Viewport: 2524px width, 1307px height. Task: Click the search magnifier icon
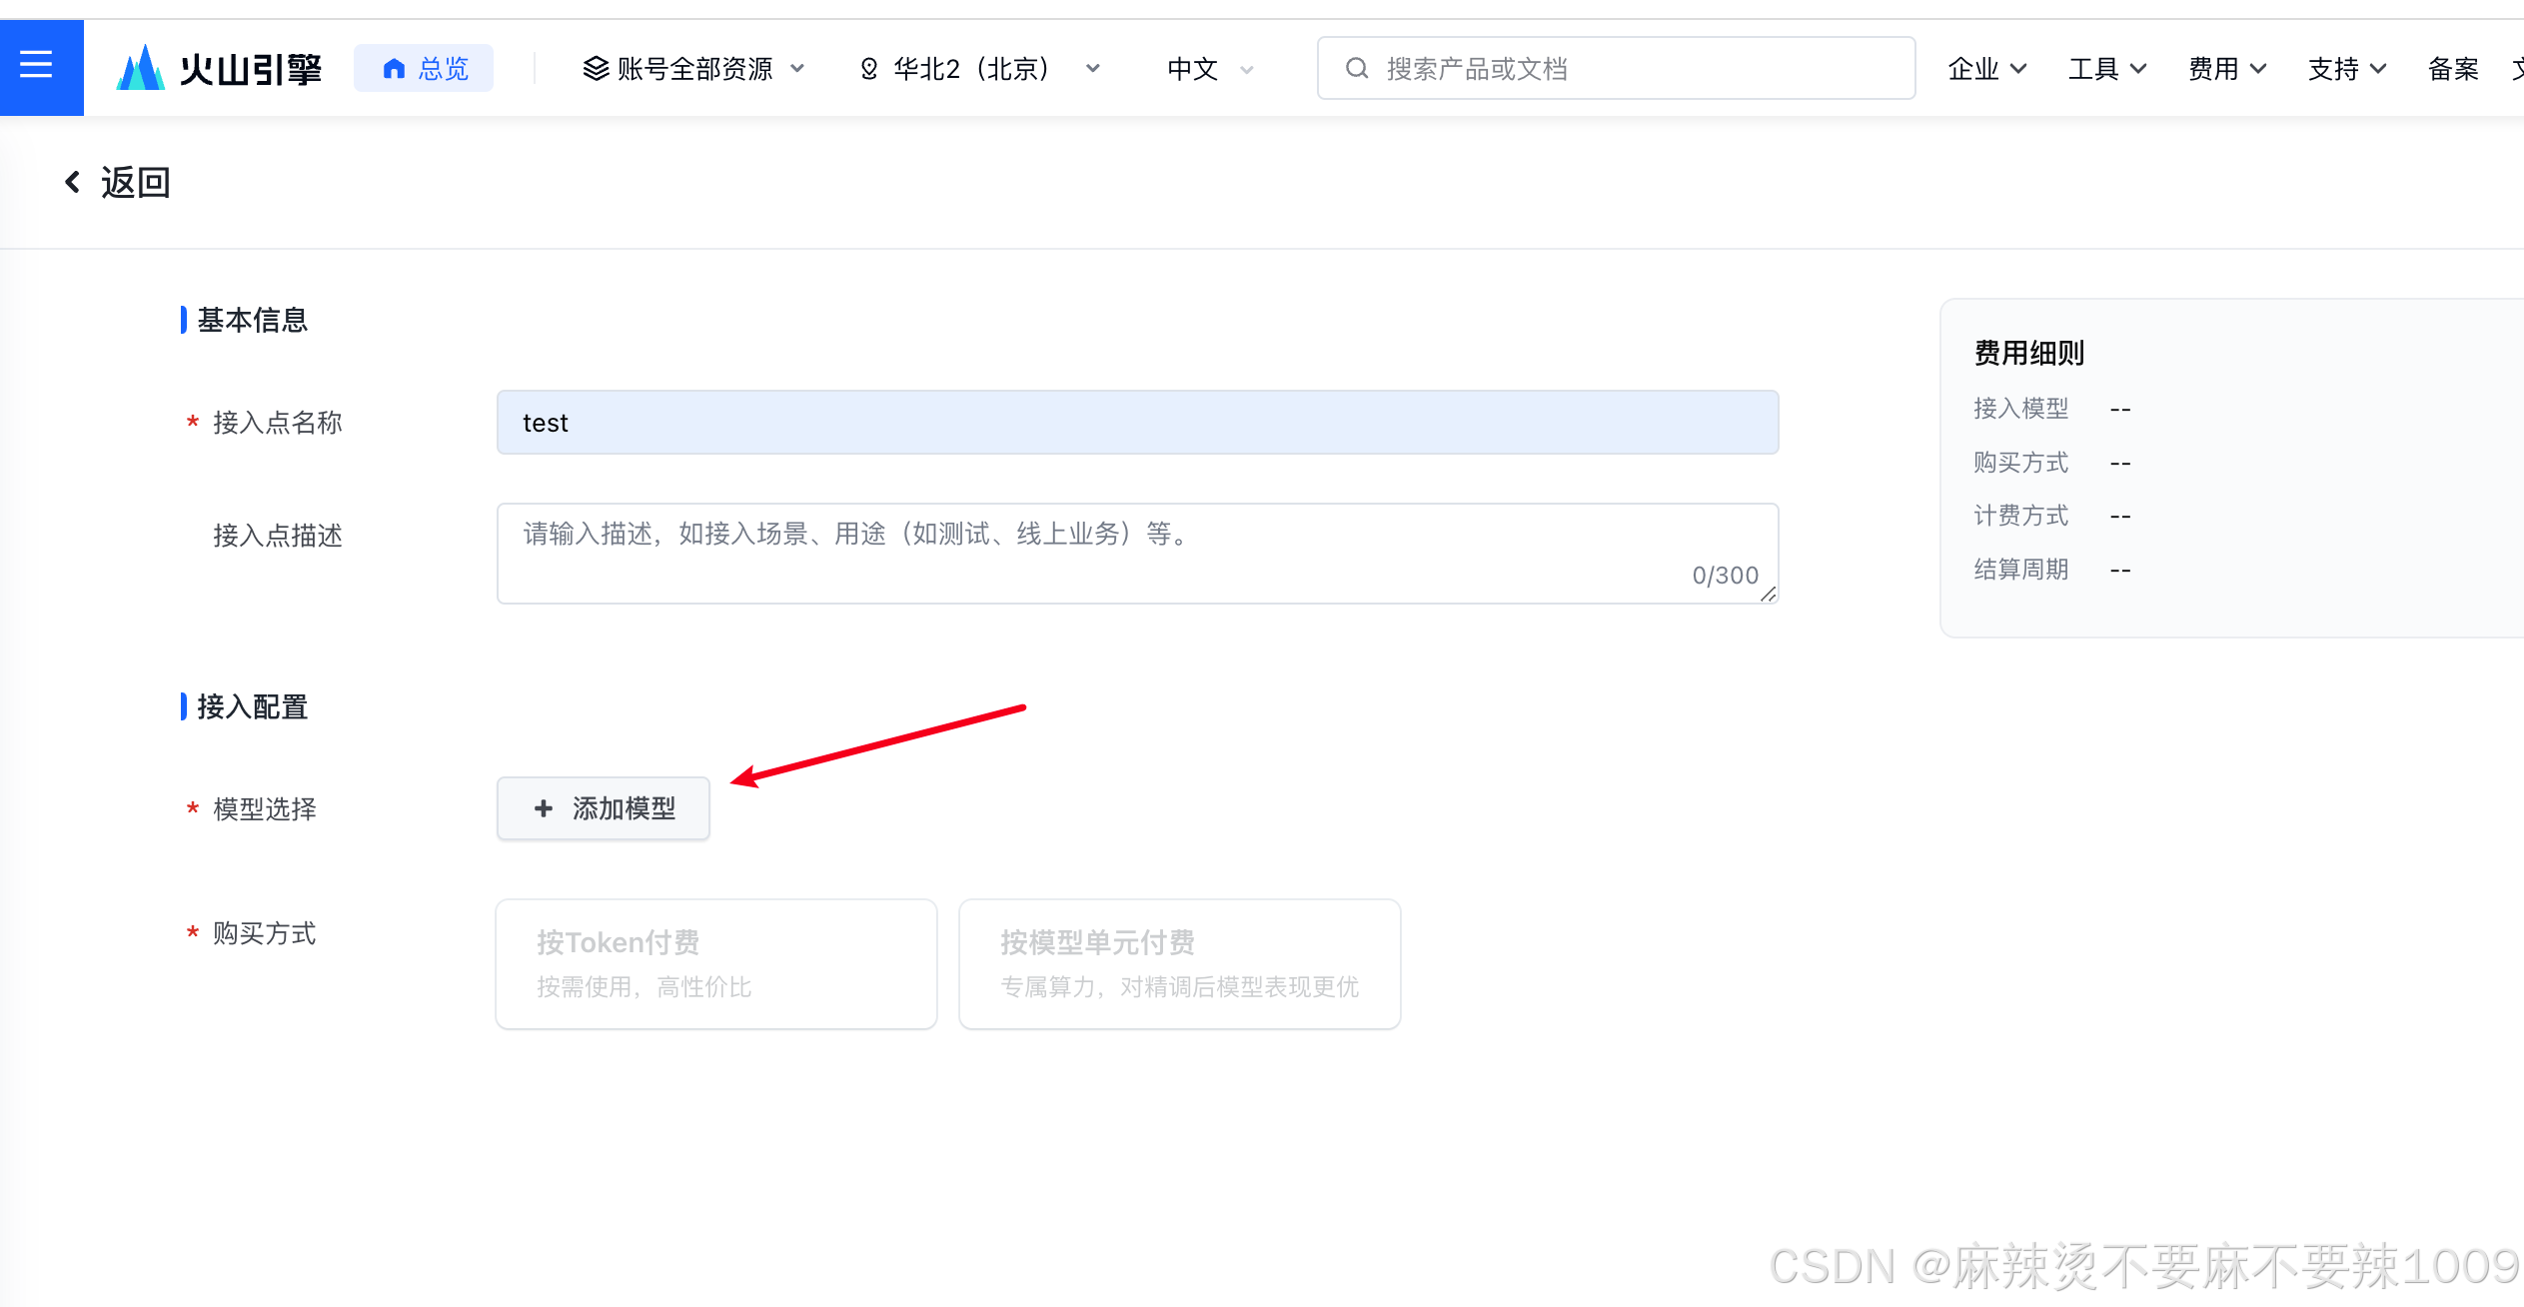1356,68
